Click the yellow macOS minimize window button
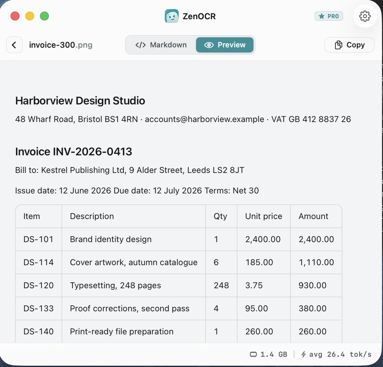Viewport: 383px width, 367px height. point(30,16)
